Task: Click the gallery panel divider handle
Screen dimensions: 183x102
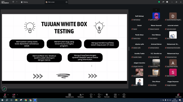Action: click(x=129, y=49)
